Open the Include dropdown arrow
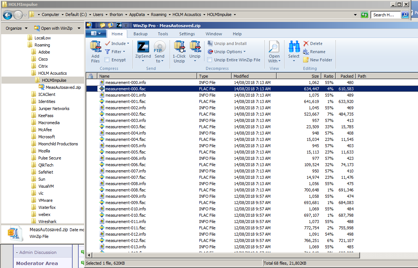418x268 pixels. [128, 43]
